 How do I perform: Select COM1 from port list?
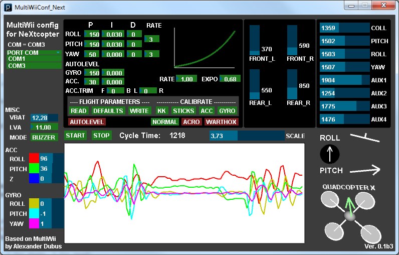[34, 59]
